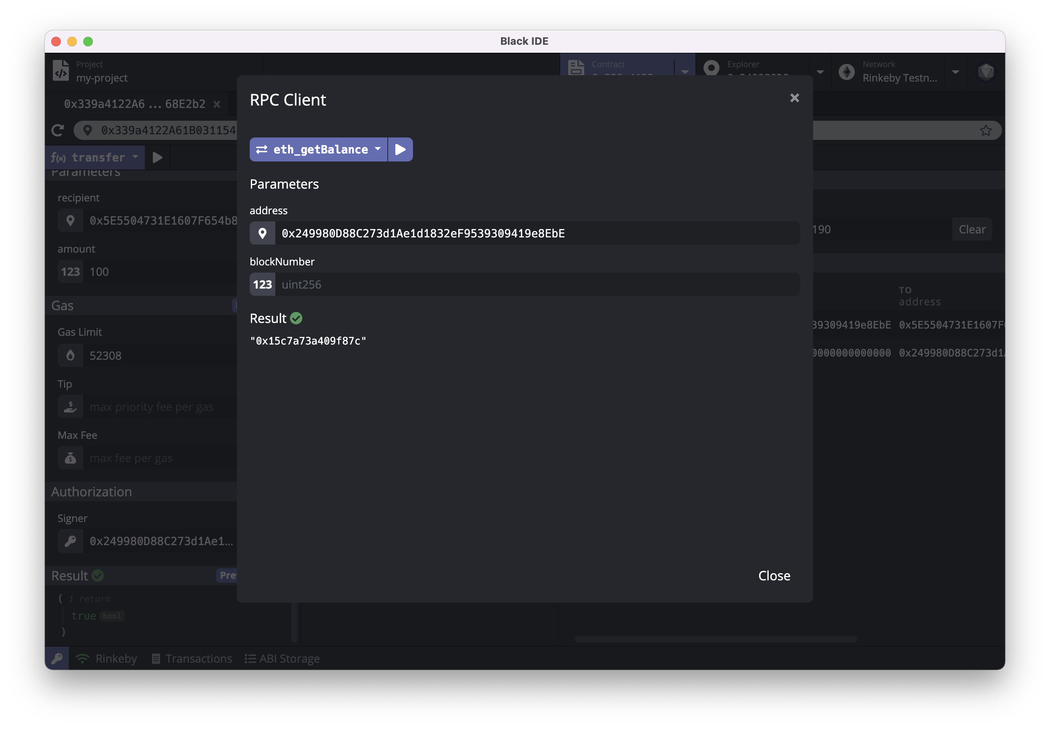Expand the transfer function selector
1050x729 pixels.
coord(135,157)
